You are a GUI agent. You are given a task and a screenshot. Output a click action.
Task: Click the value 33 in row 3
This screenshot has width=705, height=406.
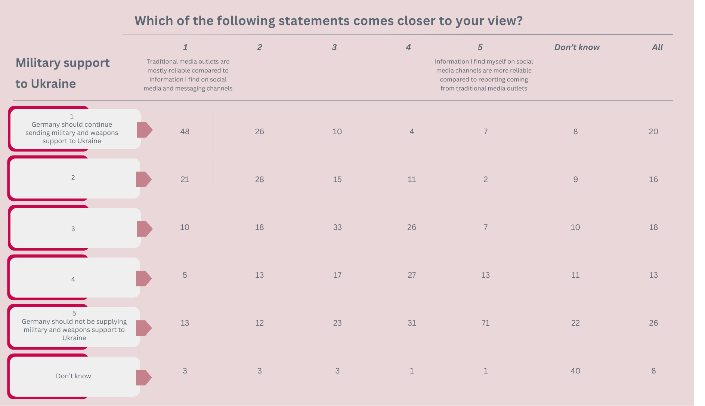point(337,227)
